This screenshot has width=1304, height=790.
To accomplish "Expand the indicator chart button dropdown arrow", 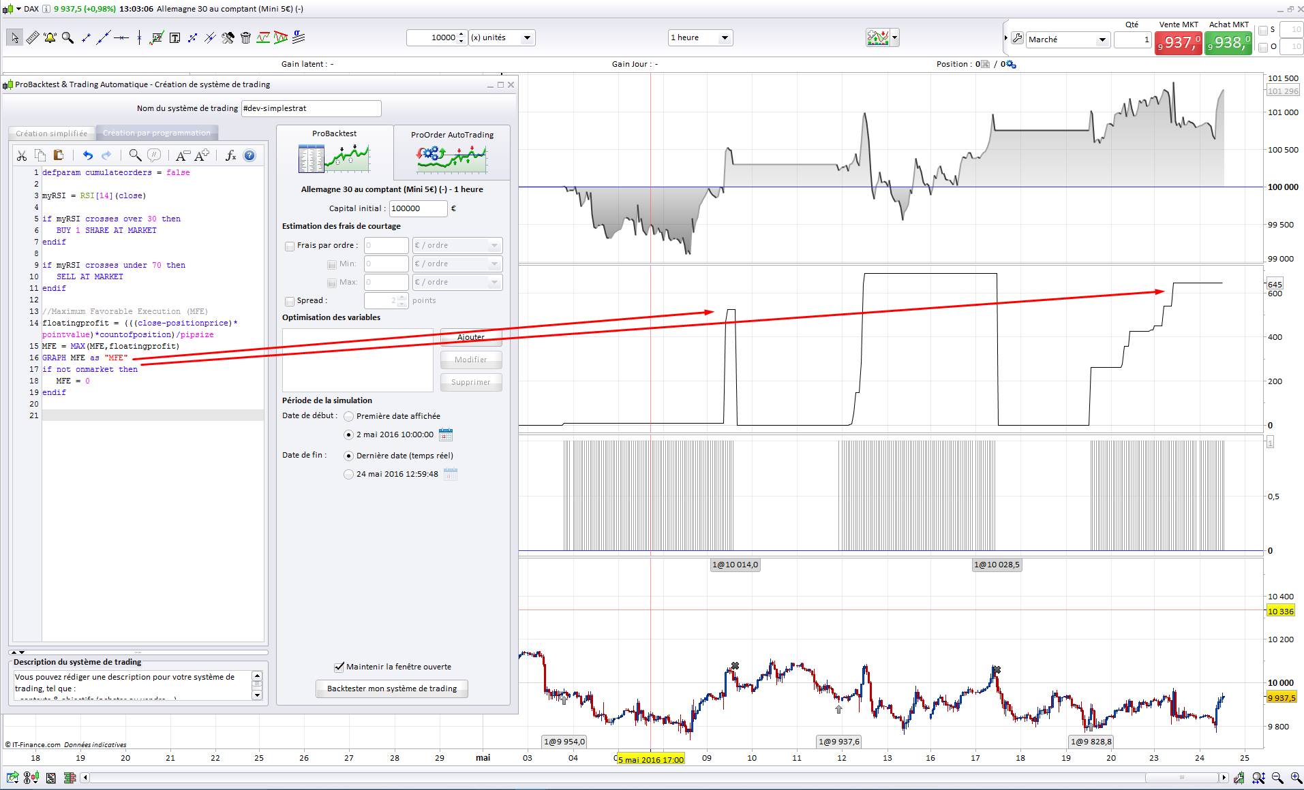I will (894, 38).
